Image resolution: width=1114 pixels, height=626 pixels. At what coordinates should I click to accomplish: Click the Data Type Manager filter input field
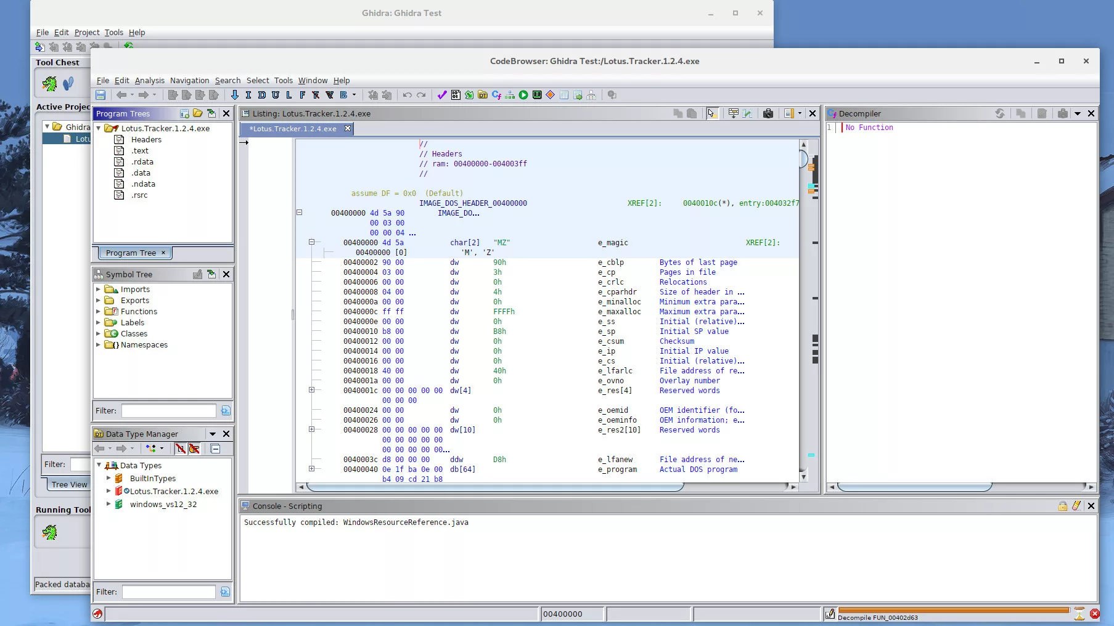pos(168,591)
